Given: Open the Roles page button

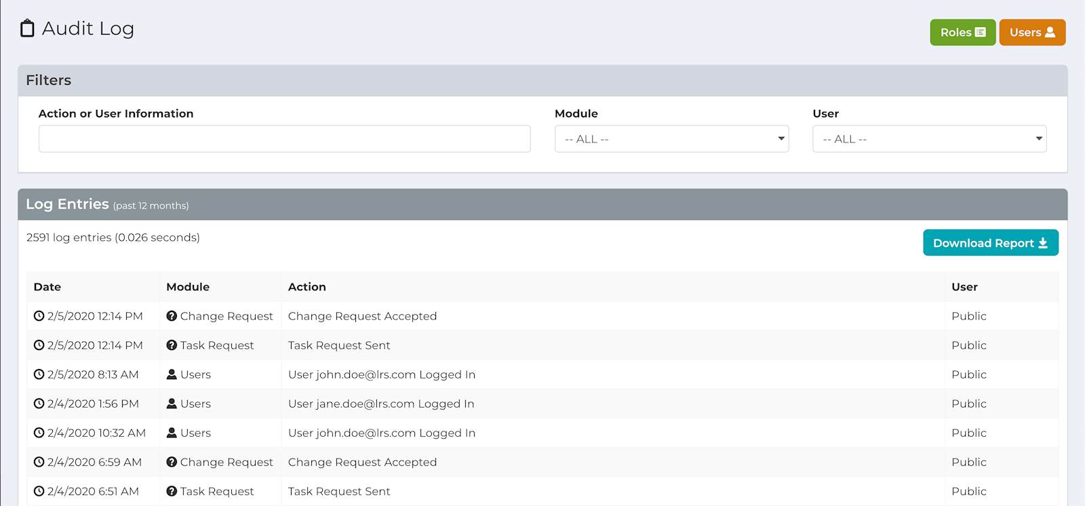Looking at the screenshot, I should click(962, 33).
